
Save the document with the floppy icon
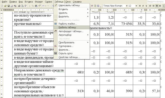coord(9,6)
